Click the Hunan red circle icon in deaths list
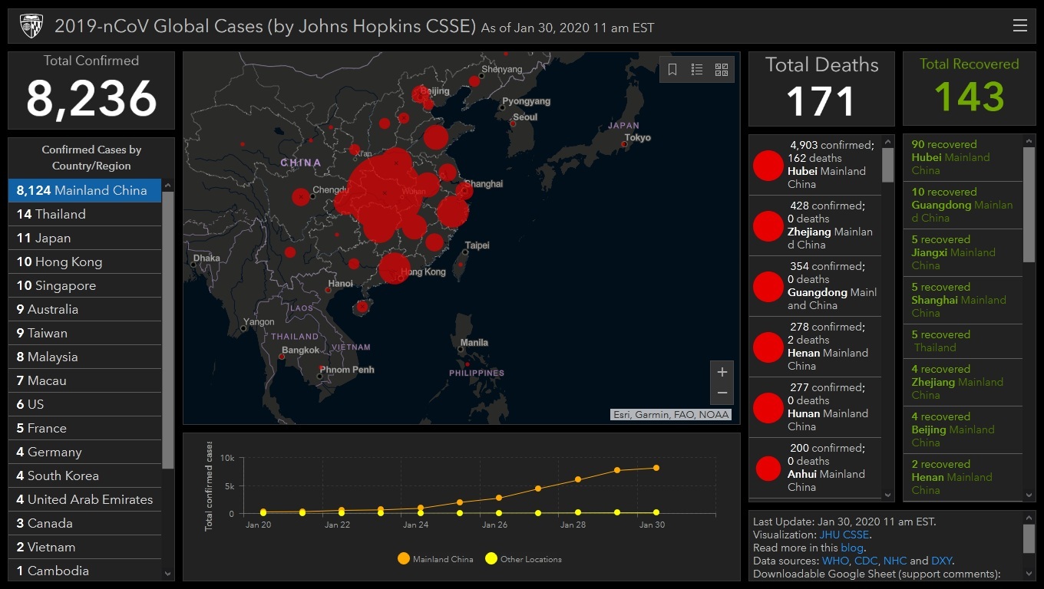 click(x=768, y=408)
